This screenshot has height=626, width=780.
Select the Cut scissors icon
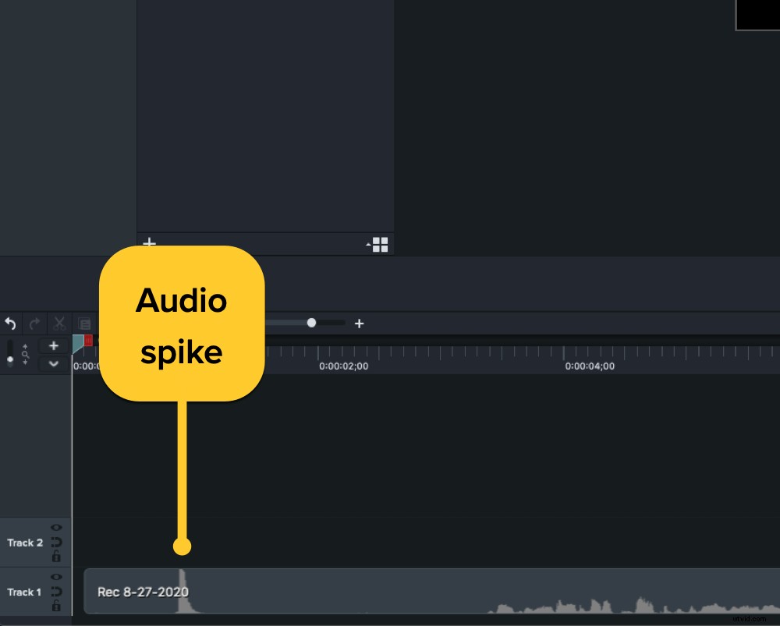[58, 324]
